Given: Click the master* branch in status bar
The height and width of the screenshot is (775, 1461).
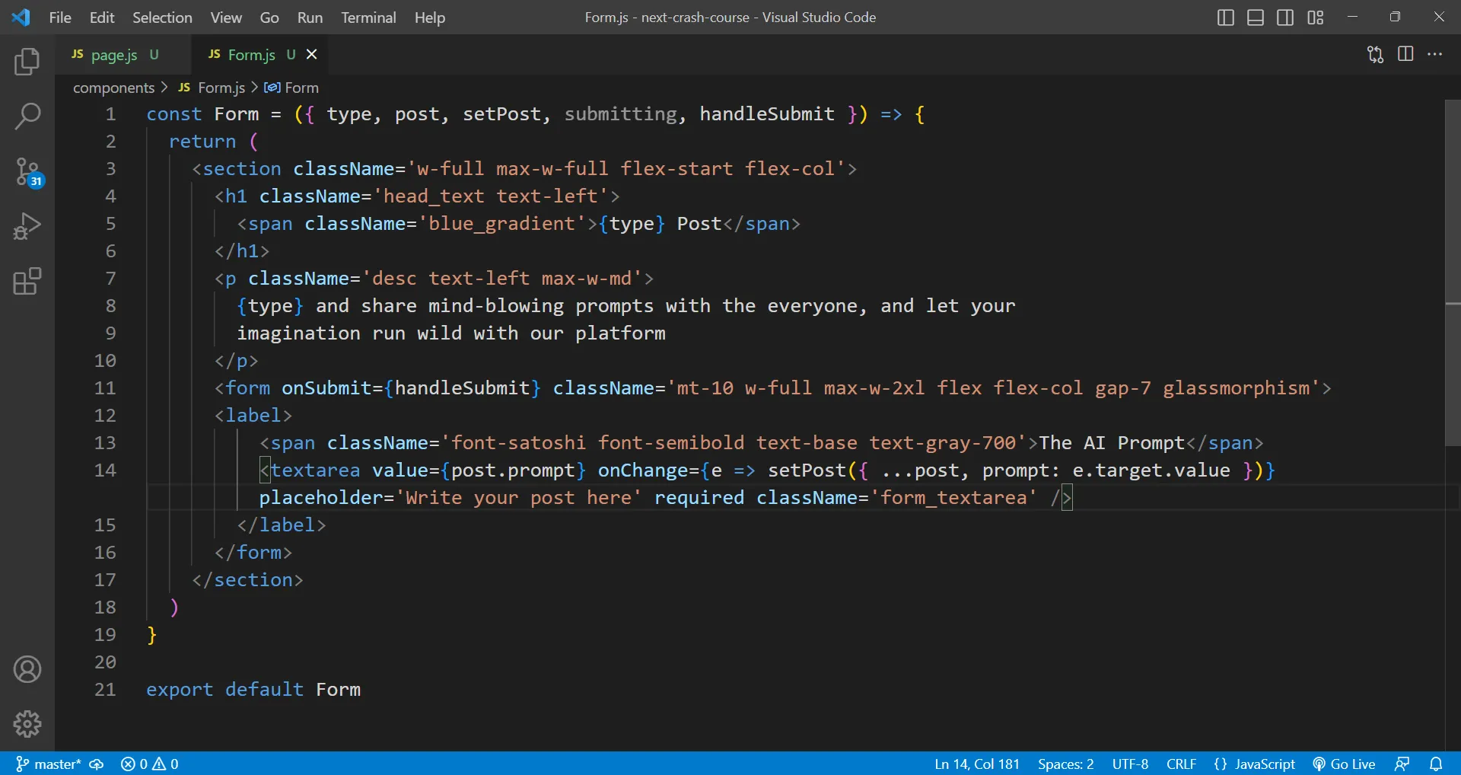Looking at the screenshot, I should pos(49,764).
